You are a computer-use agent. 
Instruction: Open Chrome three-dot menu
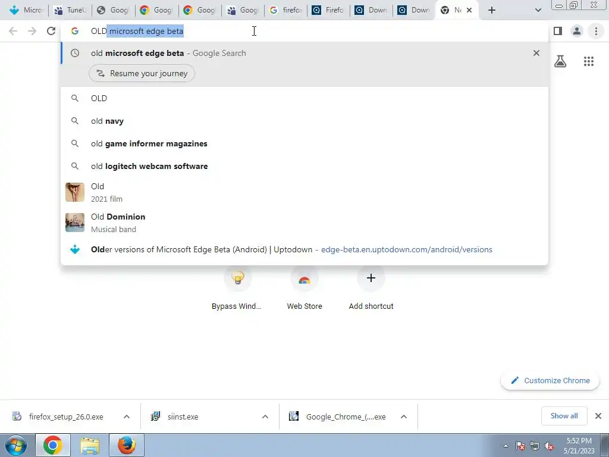(596, 31)
